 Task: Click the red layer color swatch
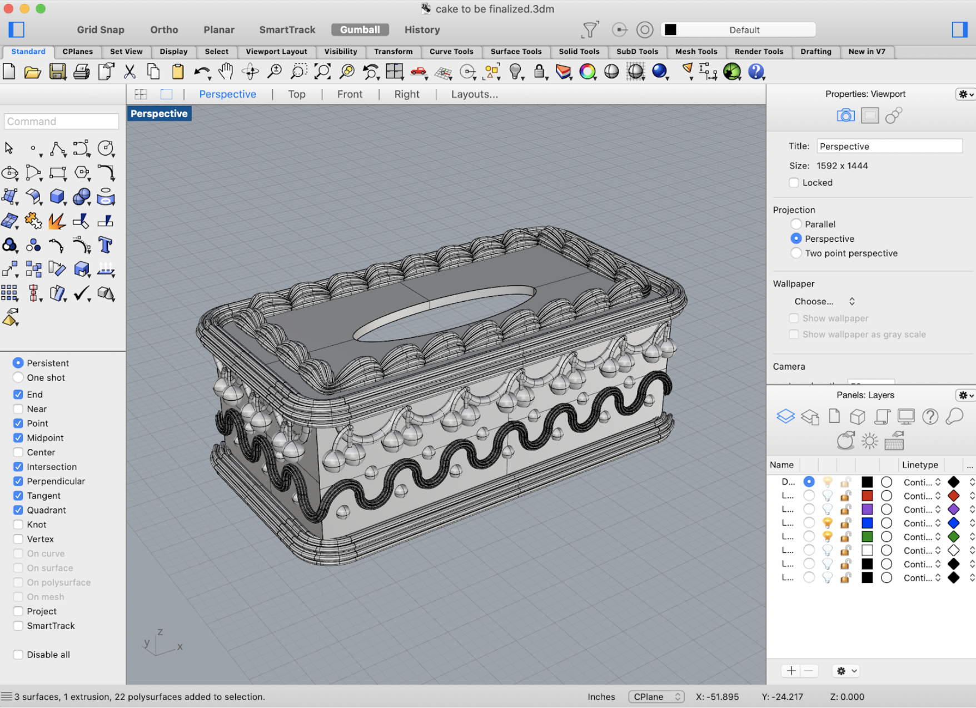coord(867,496)
